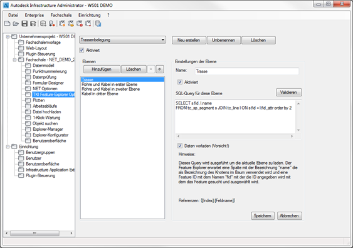Collapse the Fachschale - NET_DEMO tree node
This screenshot has width=353, height=248.
pyautogui.click(x=14, y=59)
